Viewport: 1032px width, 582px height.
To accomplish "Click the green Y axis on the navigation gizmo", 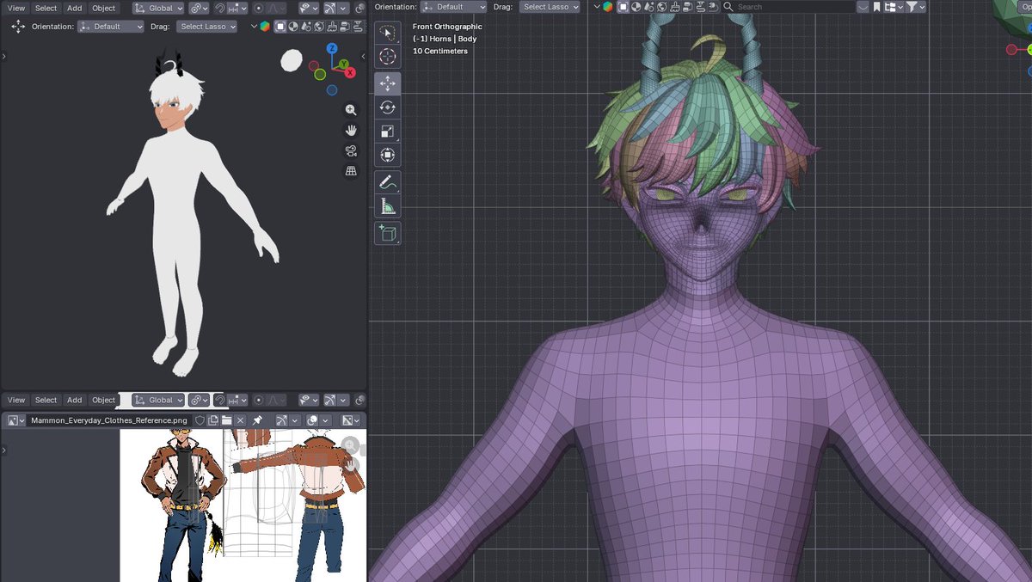I will click(343, 64).
